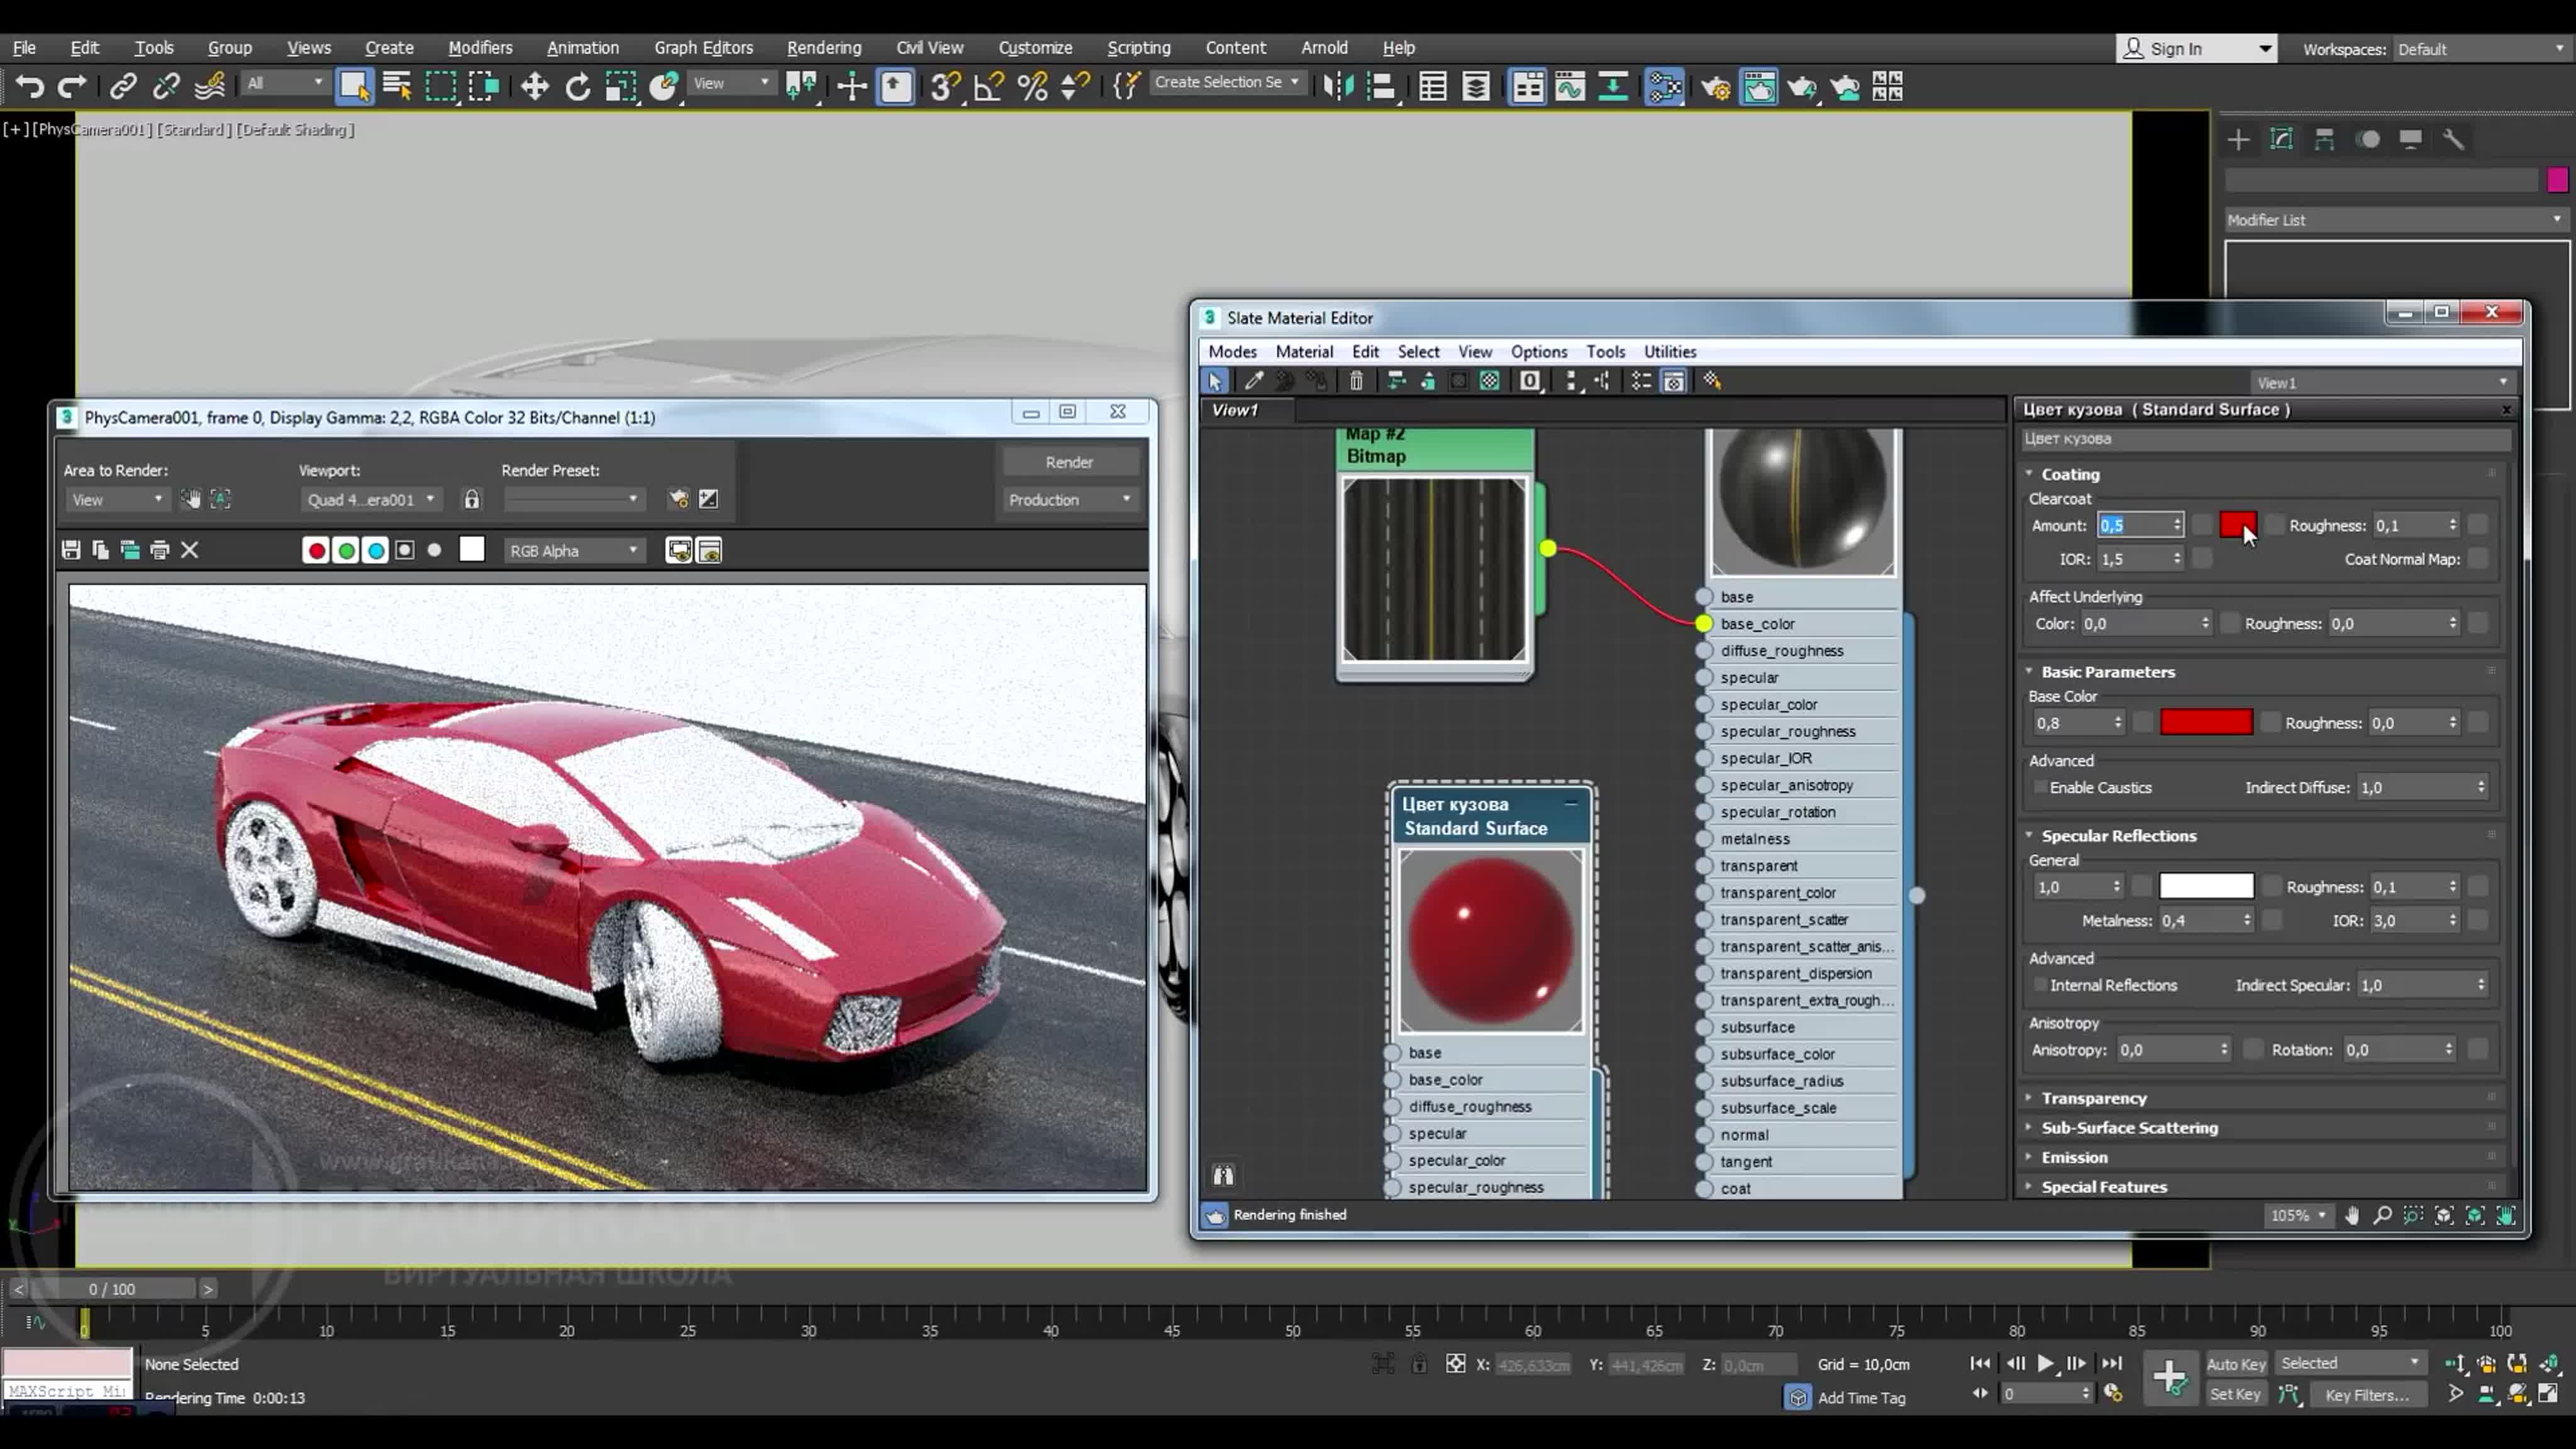
Task: Choose the Select and Move tool
Action: point(534,87)
